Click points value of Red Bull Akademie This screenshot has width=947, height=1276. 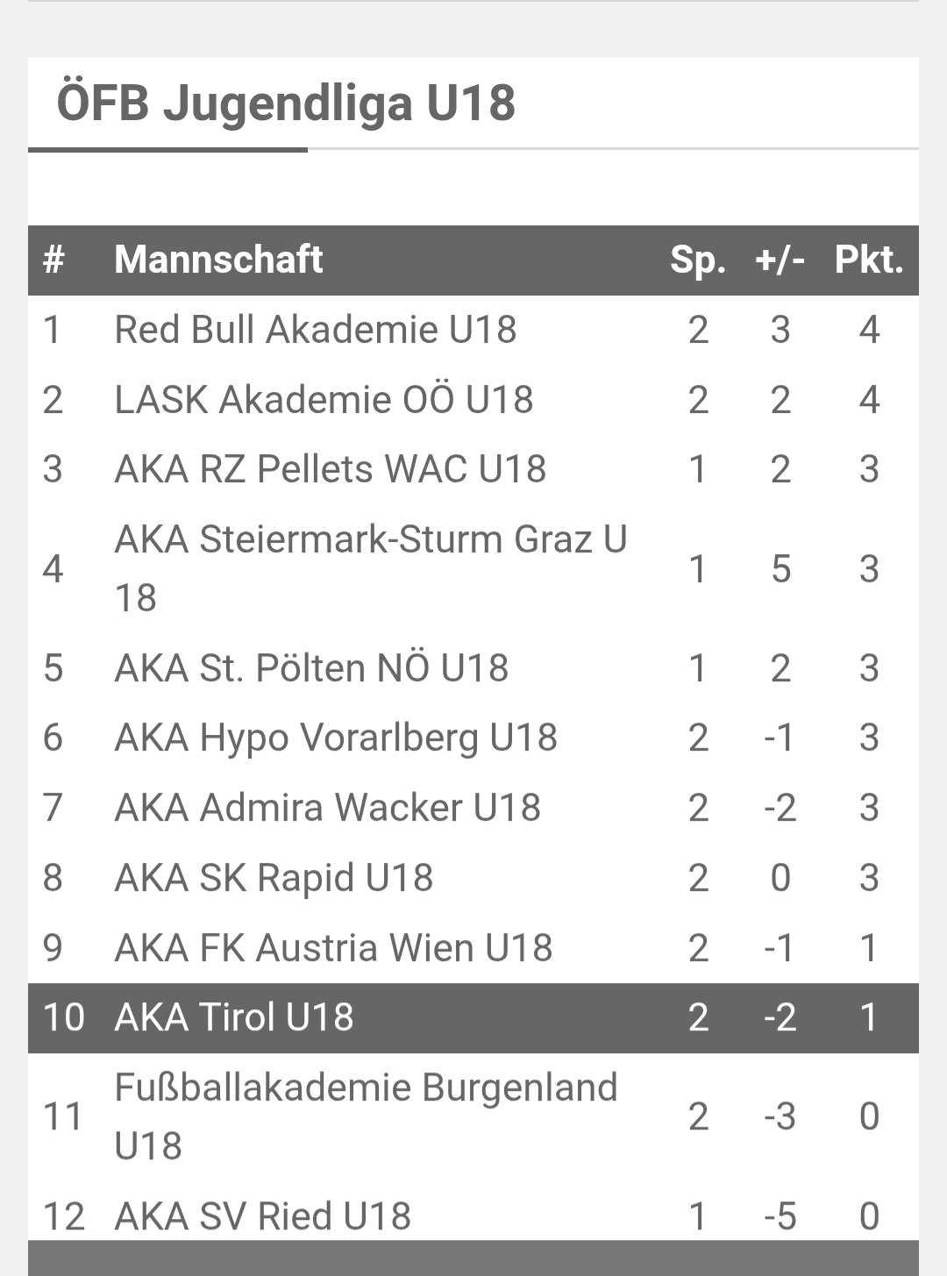[869, 330]
